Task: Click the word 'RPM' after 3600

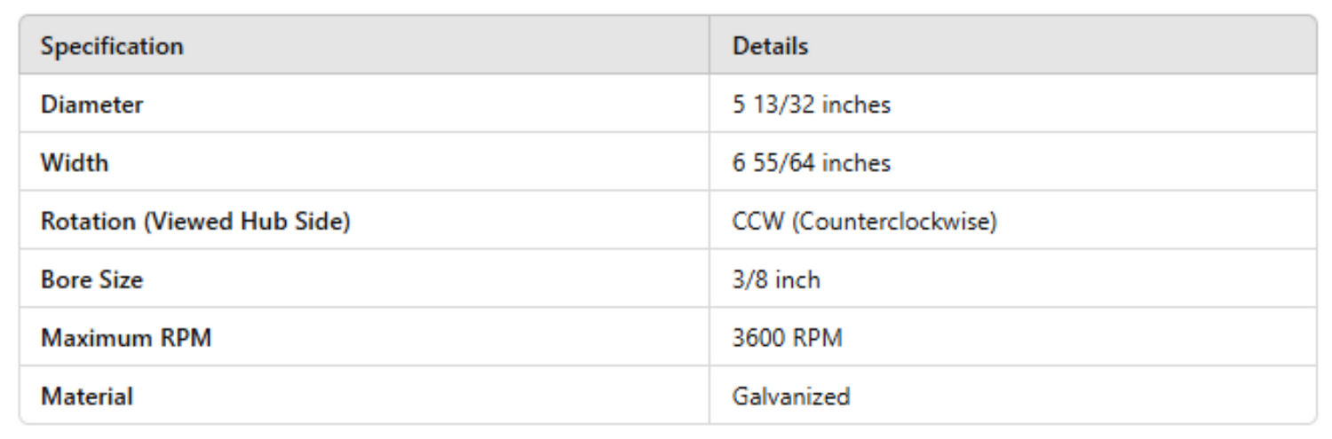Action: point(819,338)
